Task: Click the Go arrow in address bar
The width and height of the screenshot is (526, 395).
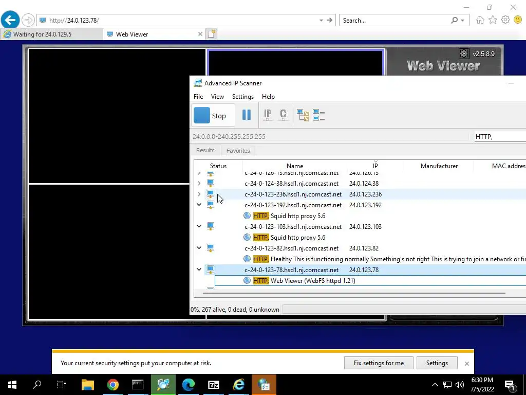Action: pos(330,20)
